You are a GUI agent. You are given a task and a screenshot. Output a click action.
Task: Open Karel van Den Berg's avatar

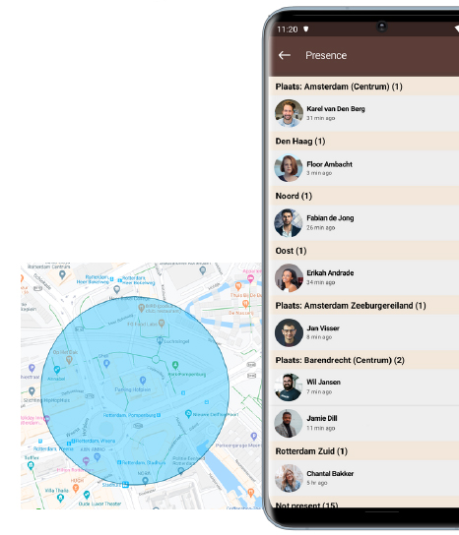289,113
